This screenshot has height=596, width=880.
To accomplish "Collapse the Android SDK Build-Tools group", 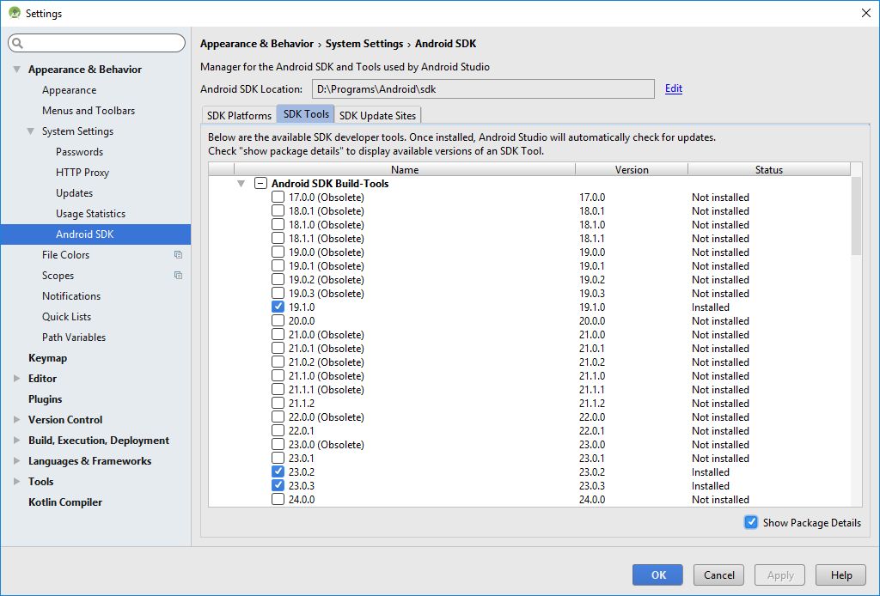I will [241, 183].
